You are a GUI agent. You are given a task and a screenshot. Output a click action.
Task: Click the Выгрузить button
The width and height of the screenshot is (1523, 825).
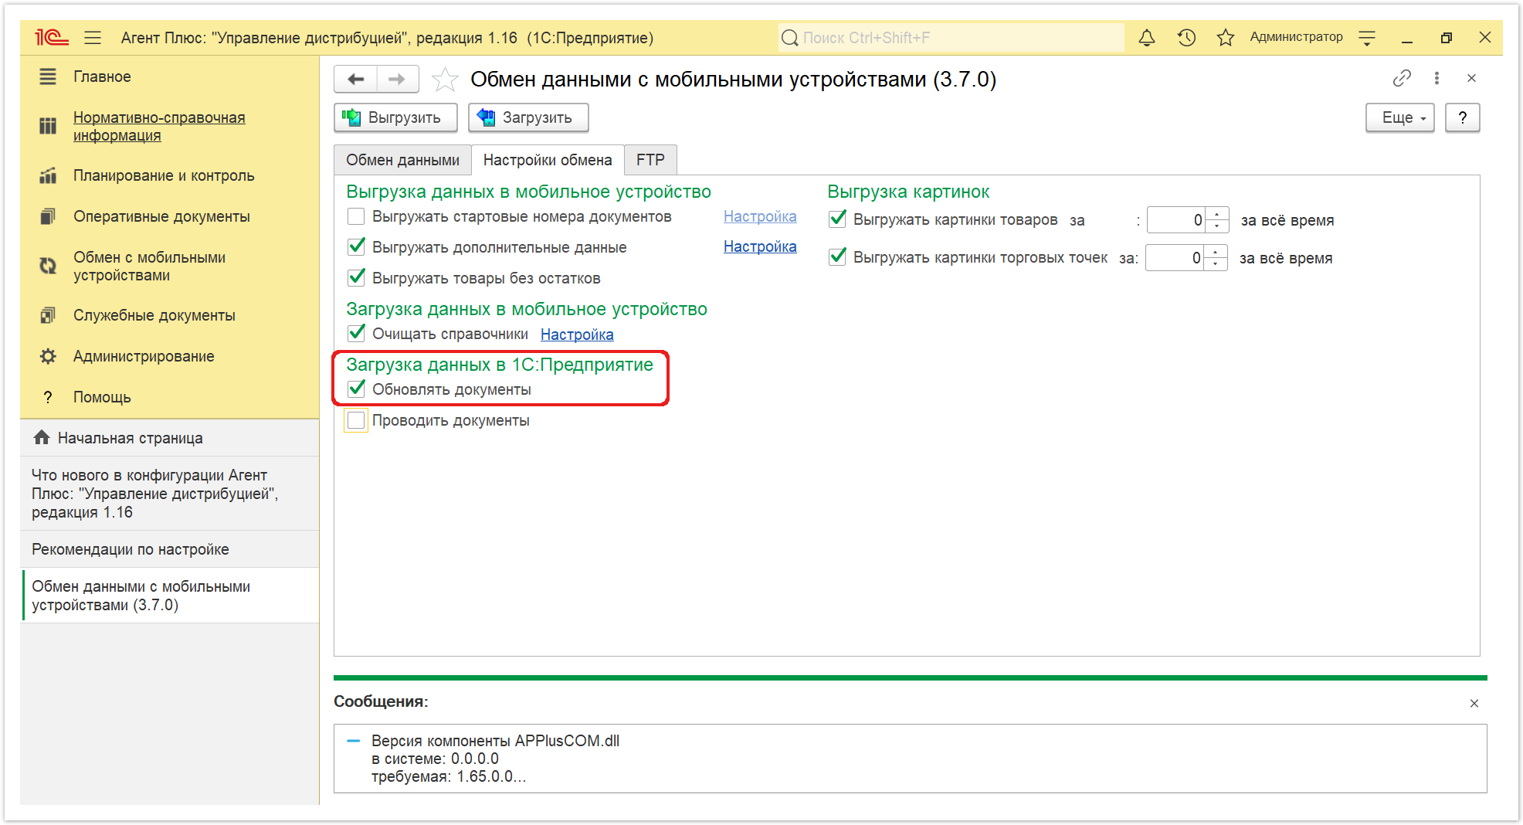coord(395,117)
